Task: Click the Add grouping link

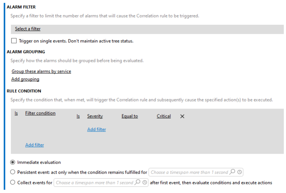Action: 25,79
